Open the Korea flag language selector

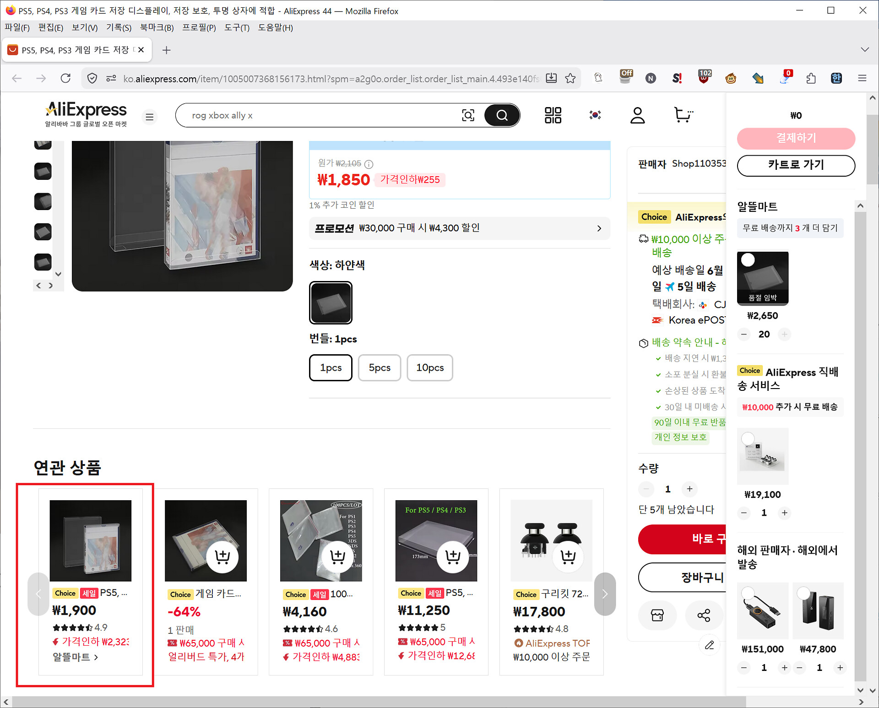click(x=595, y=115)
